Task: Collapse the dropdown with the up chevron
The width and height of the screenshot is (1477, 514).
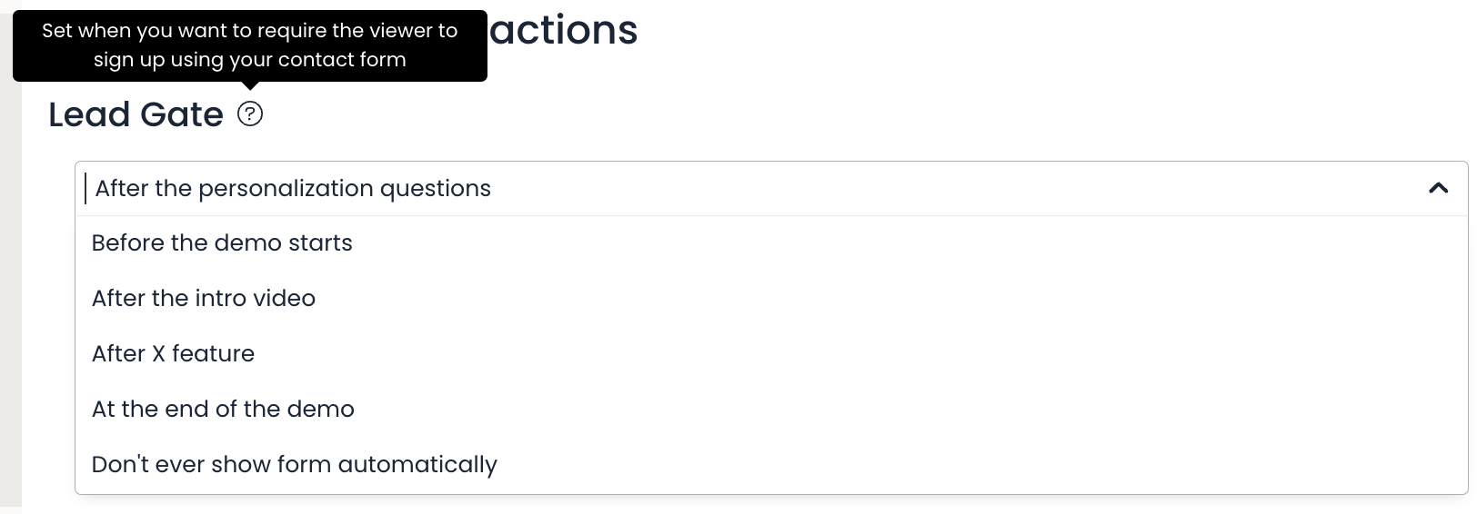Action: 1438,188
